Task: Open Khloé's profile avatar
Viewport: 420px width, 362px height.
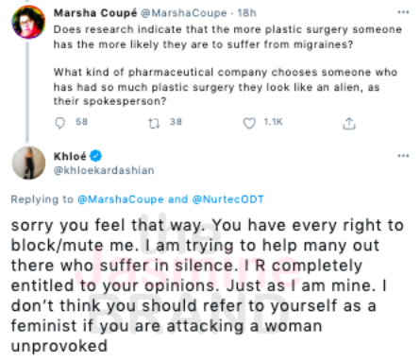Action: click(28, 163)
